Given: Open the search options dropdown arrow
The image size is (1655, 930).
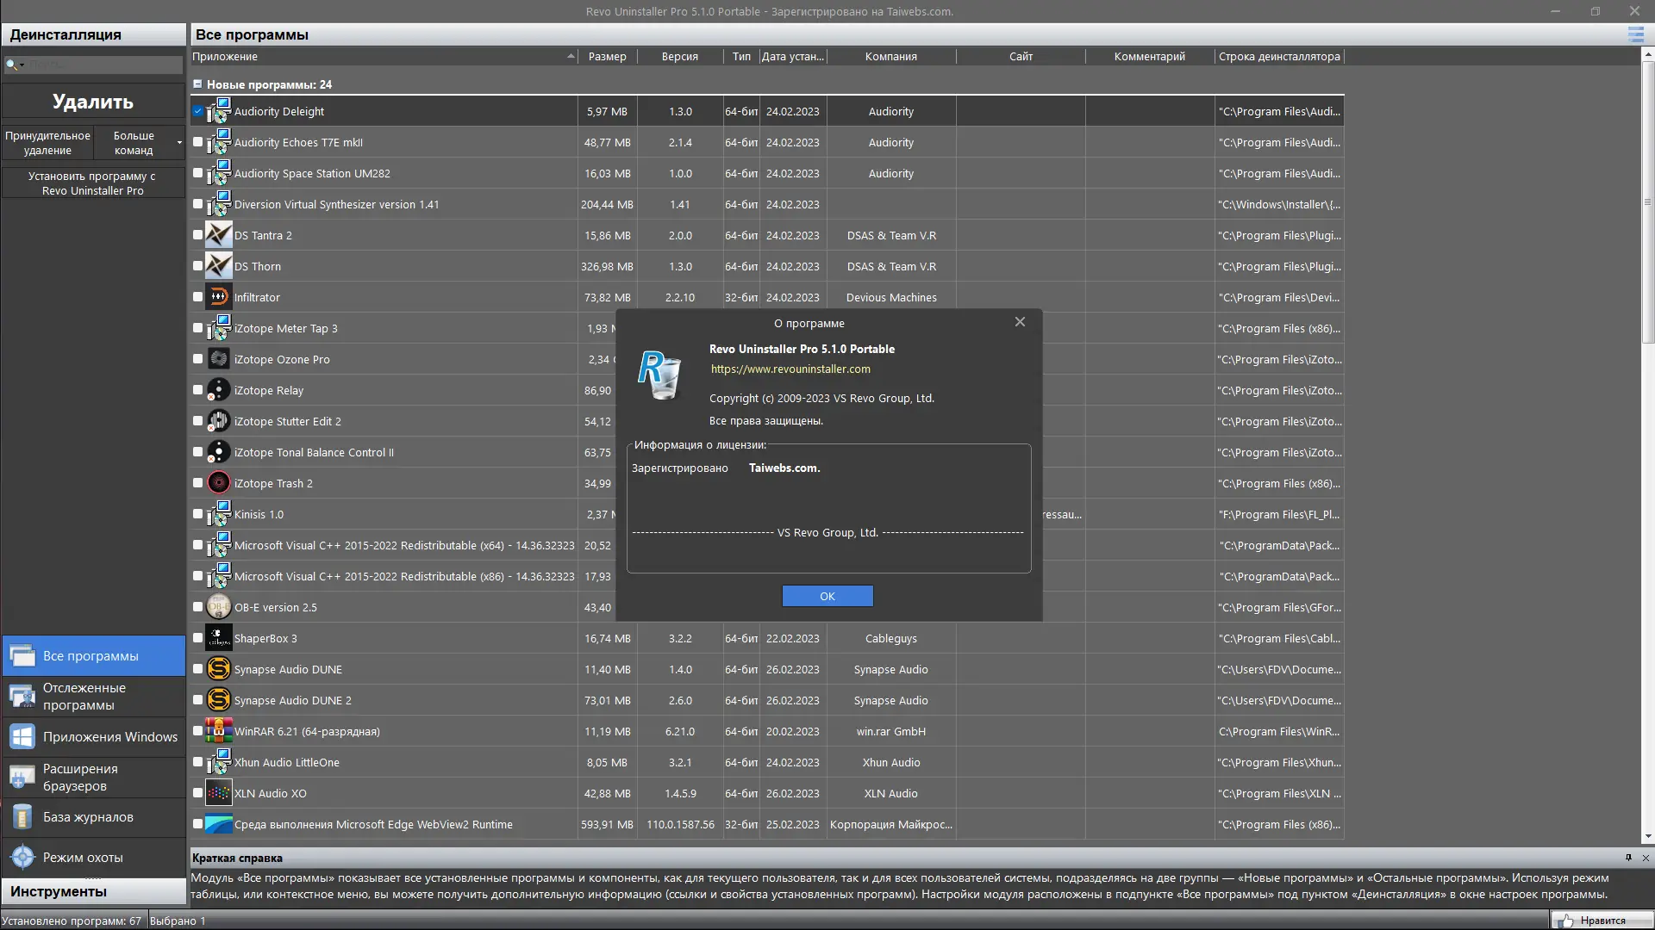Looking at the screenshot, I should coord(22,65).
